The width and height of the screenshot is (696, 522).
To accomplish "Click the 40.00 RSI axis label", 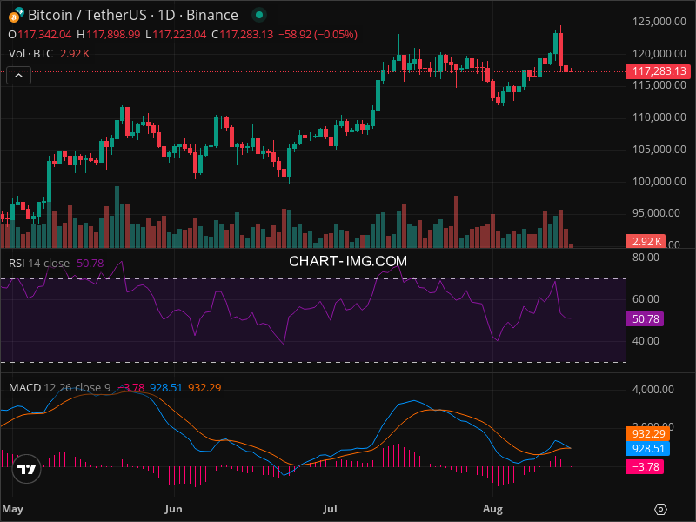I will [x=646, y=341].
